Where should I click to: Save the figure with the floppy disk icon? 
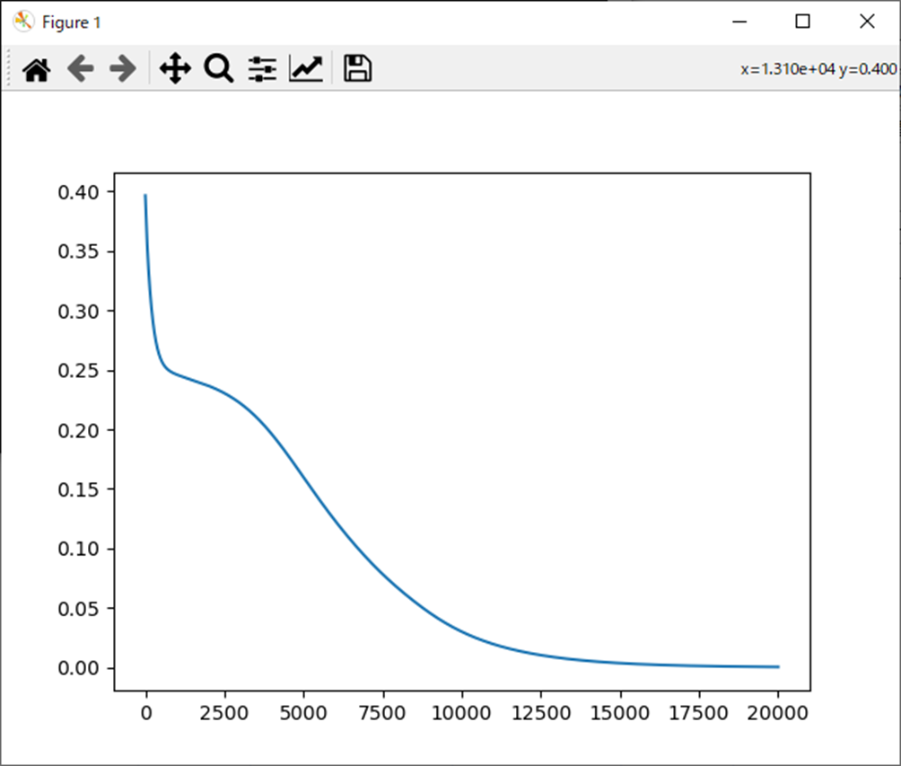pyautogui.click(x=357, y=69)
